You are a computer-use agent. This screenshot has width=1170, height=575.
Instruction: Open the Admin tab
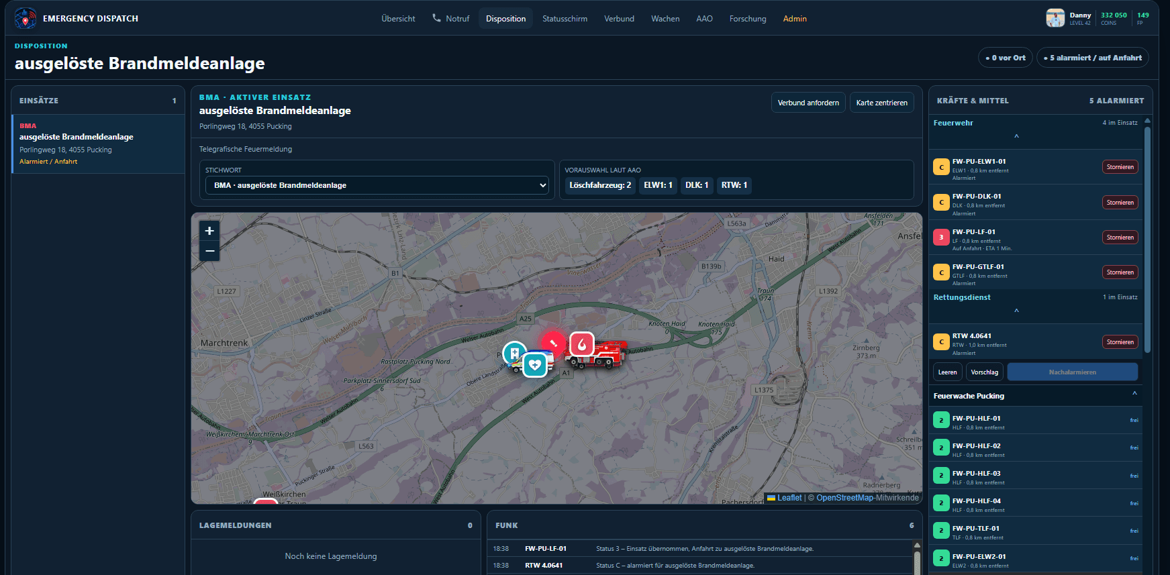coord(795,19)
